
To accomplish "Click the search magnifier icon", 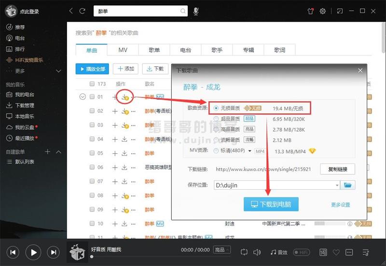I will (183, 11).
